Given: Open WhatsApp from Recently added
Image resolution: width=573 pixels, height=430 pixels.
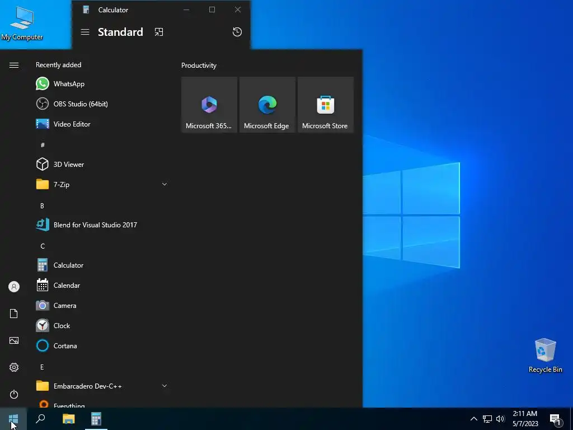Looking at the screenshot, I should 102,84.
